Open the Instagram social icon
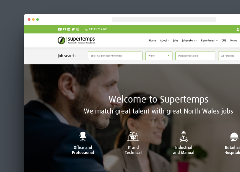240x172 pixels. click(x=78, y=29)
